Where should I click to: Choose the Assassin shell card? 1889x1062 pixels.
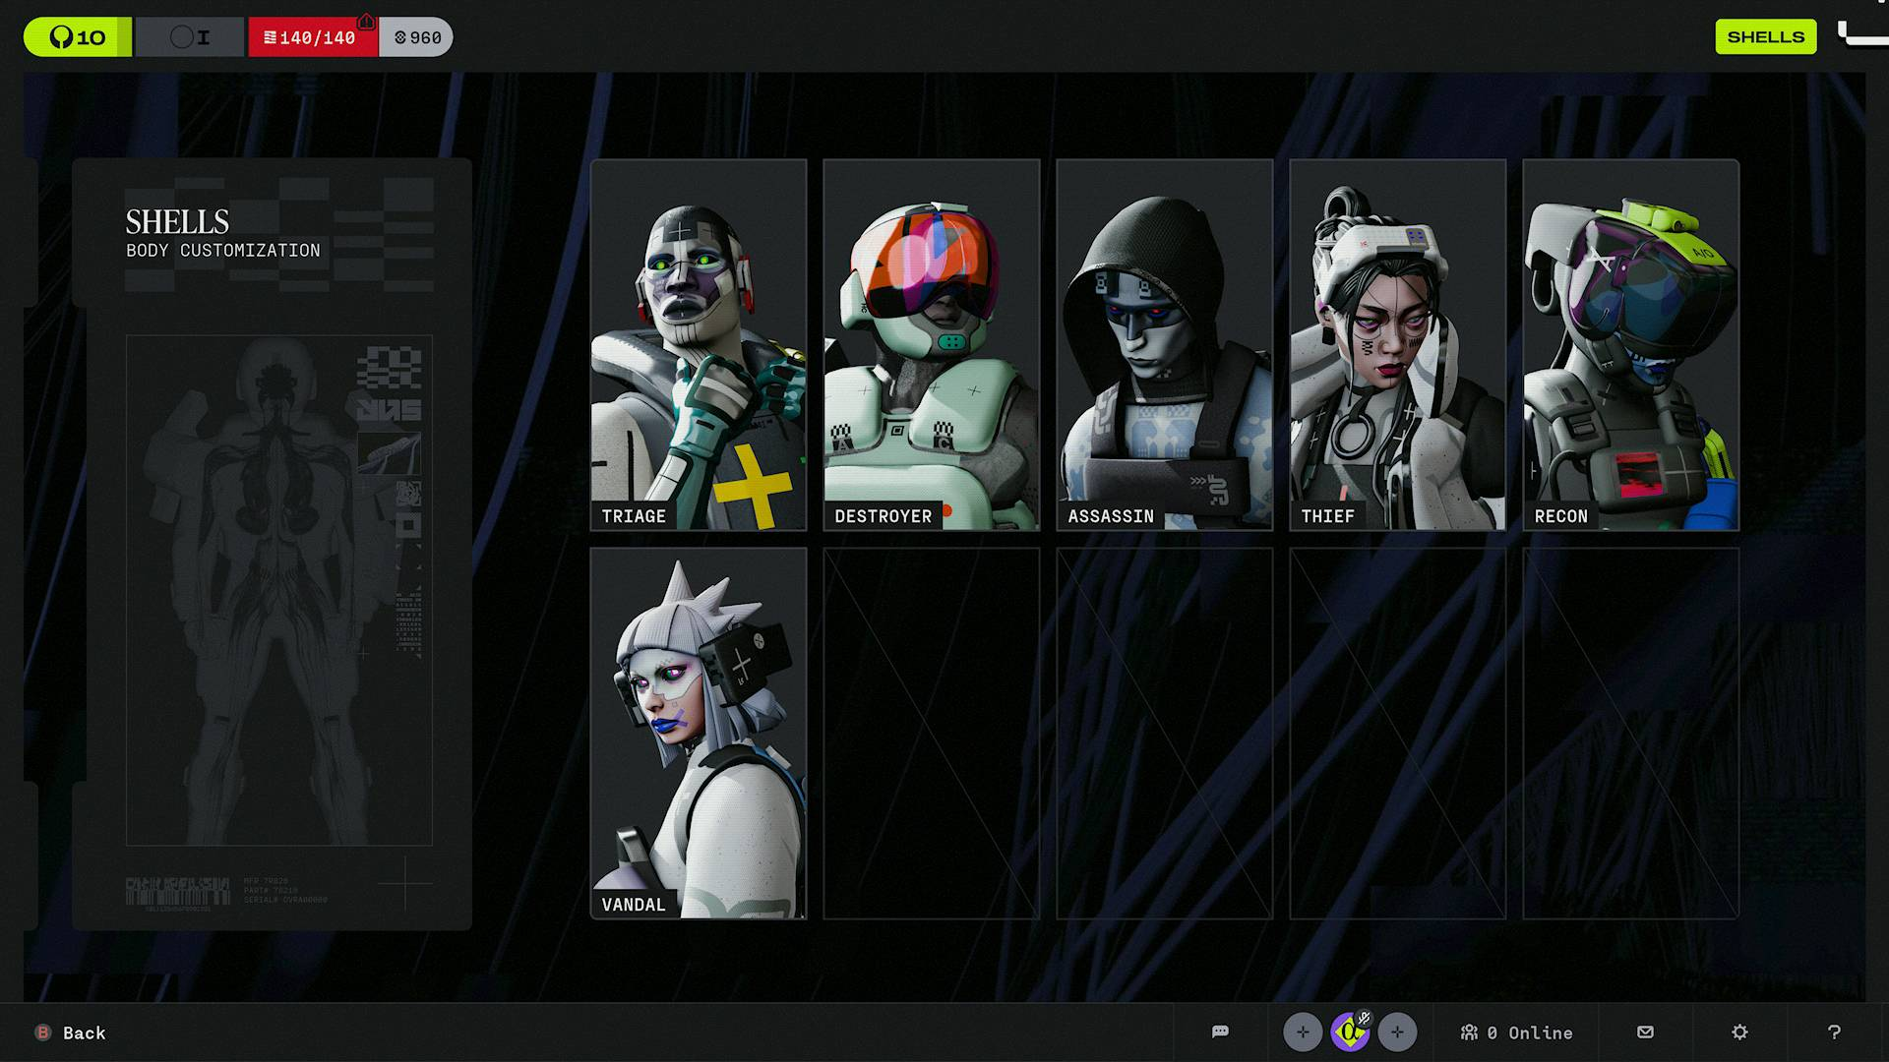tap(1164, 344)
